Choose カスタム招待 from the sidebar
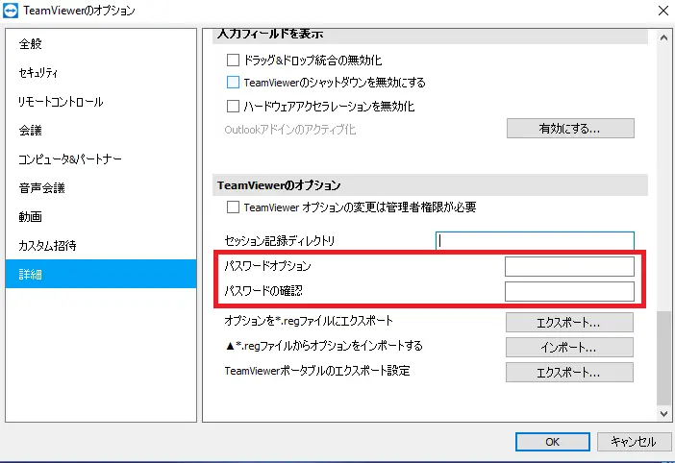The image size is (675, 463). [x=101, y=246]
